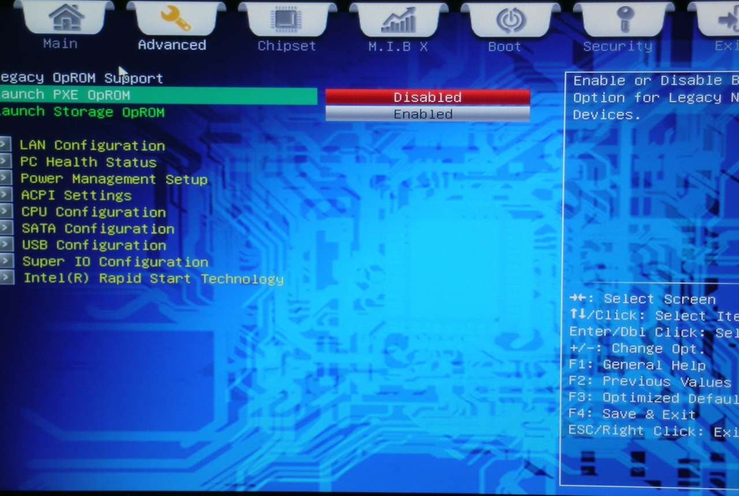Click the Chipset chip icon
The width and height of the screenshot is (739, 496).
pos(286,20)
